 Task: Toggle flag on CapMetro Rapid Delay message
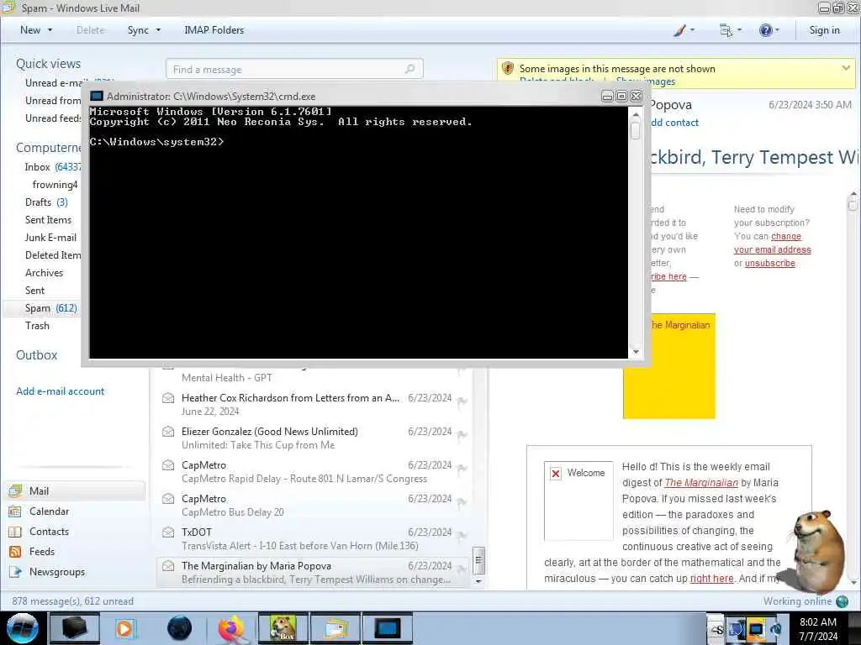[462, 469]
